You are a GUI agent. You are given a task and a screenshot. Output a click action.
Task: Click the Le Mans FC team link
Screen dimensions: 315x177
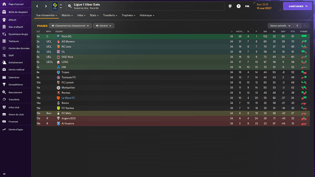pos(68,98)
